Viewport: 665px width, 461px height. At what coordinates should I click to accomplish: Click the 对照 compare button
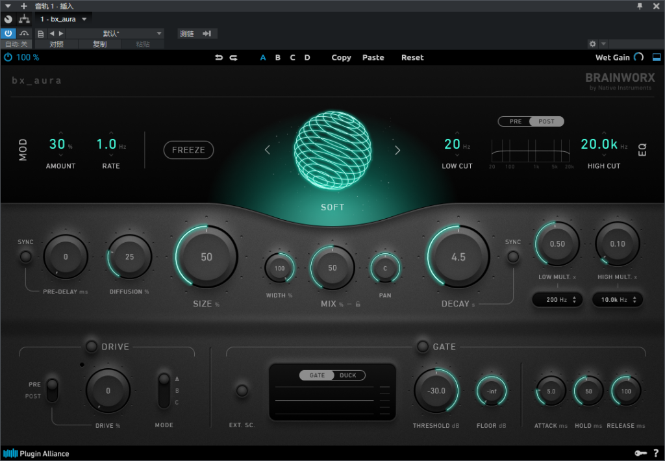tap(56, 44)
